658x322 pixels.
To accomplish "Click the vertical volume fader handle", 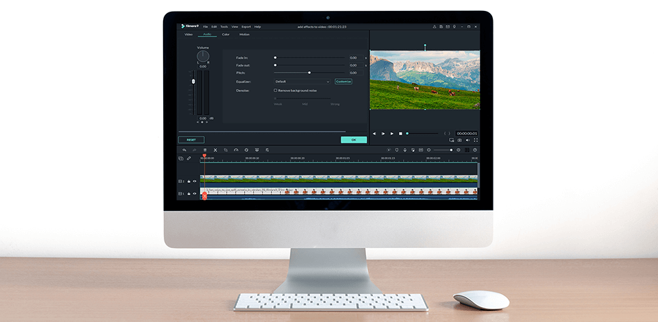I will pos(193,82).
